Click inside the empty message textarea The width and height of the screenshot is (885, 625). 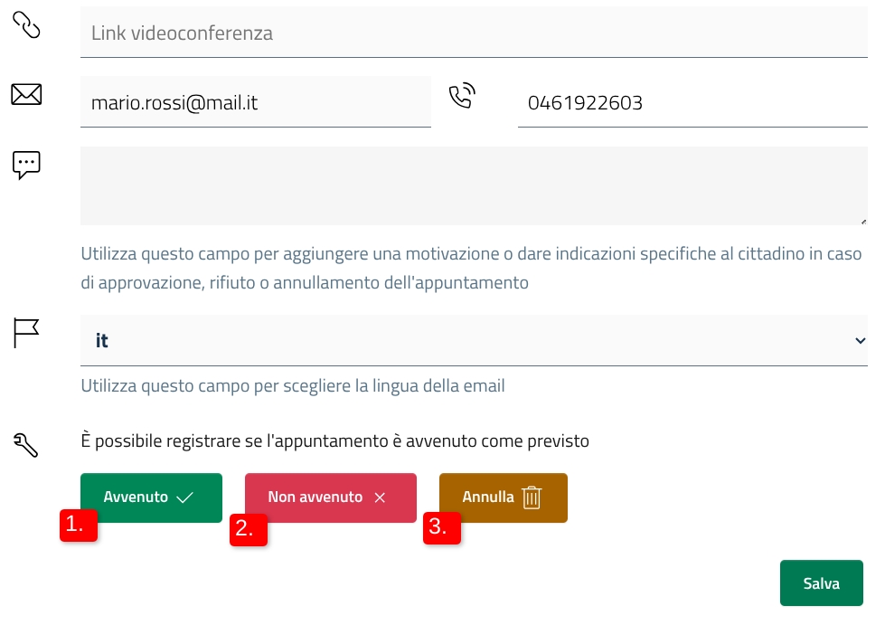click(x=470, y=185)
